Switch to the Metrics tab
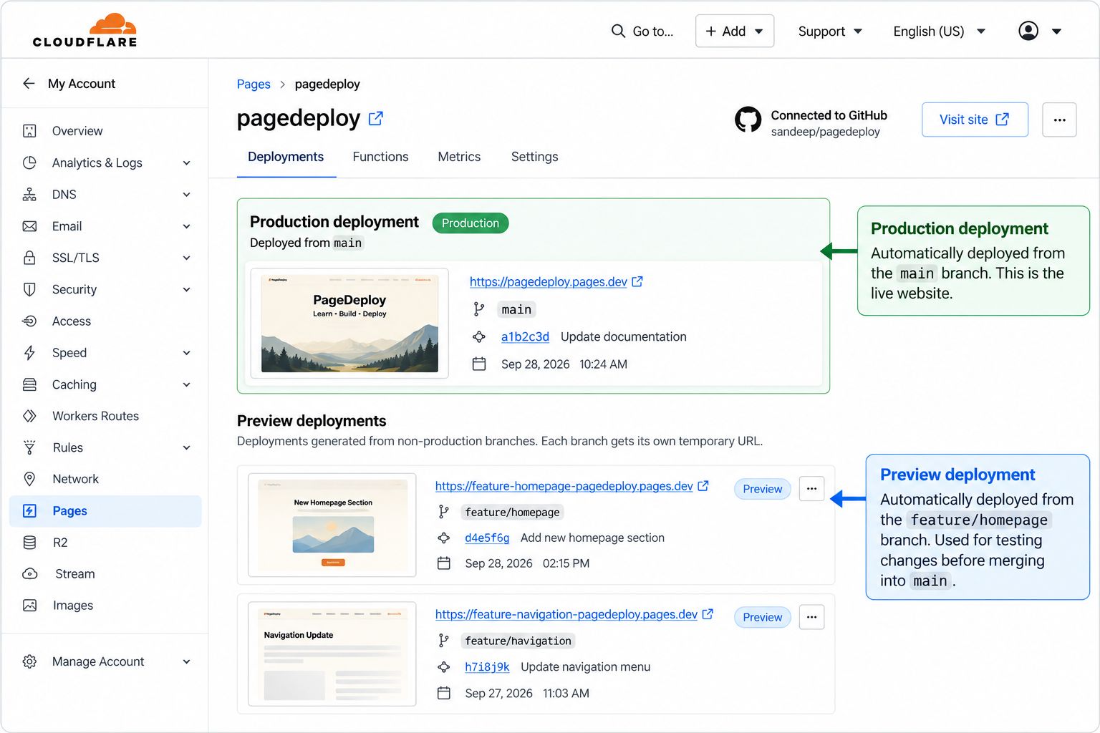 click(x=459, y=157)
